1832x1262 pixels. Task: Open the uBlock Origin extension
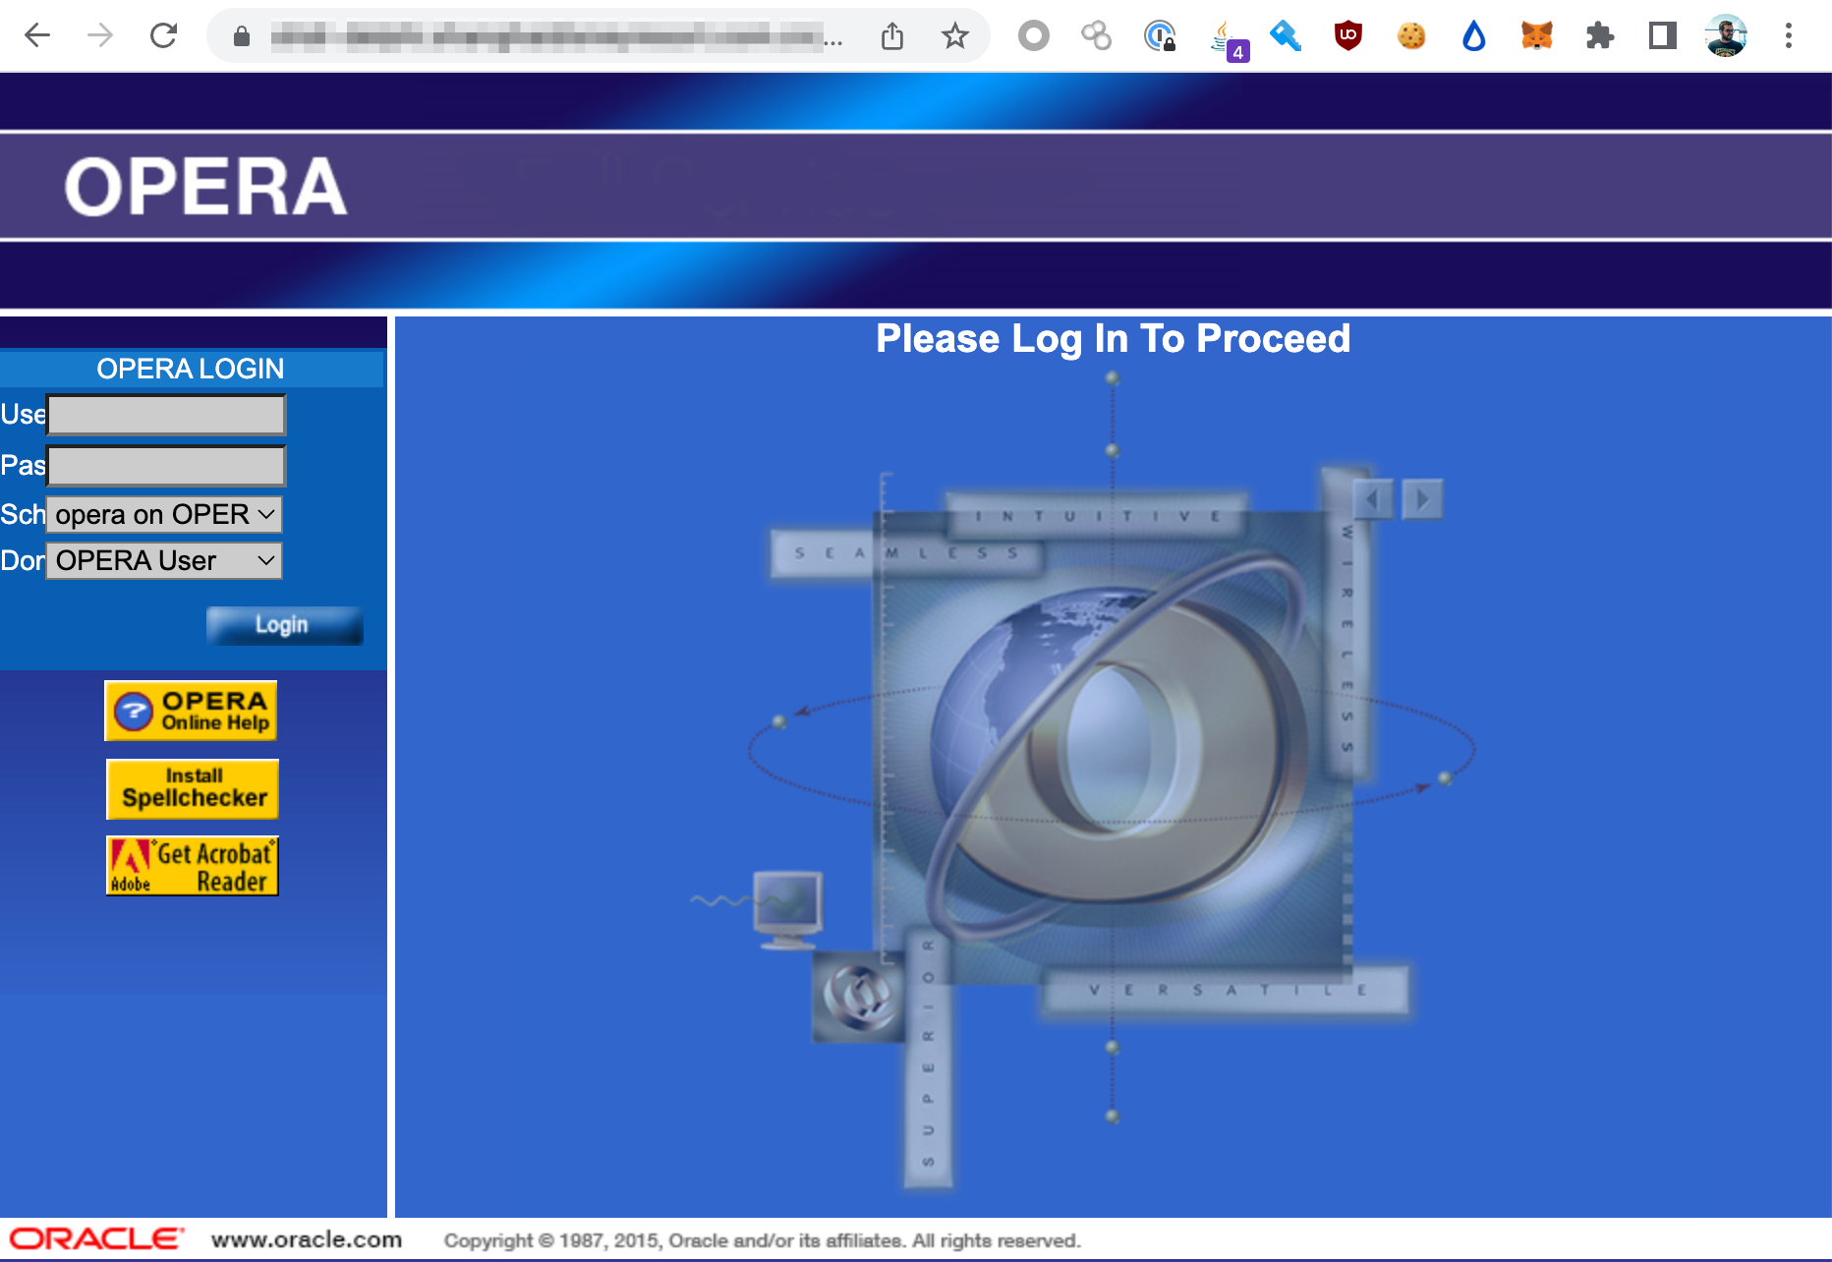[1348, 36]
